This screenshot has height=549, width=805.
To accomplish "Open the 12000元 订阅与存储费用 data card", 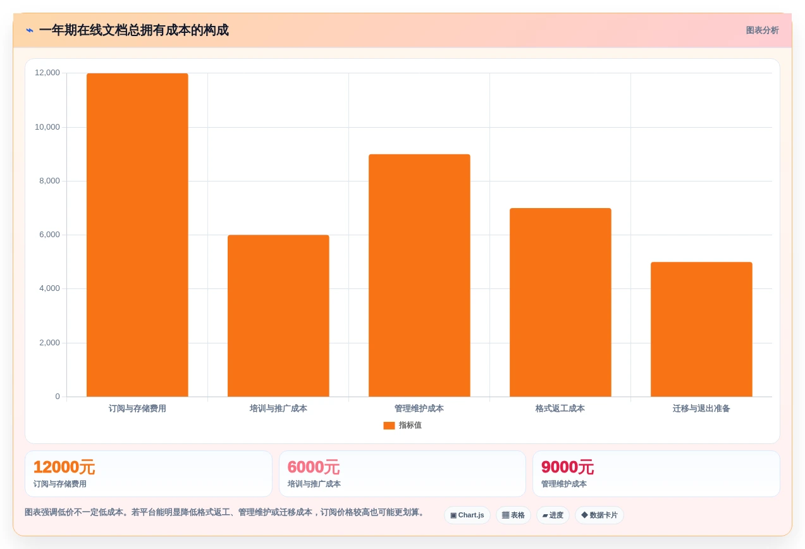I will (149, 474).
